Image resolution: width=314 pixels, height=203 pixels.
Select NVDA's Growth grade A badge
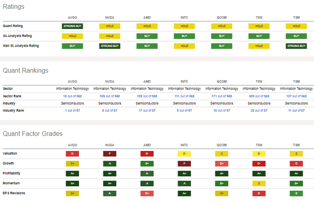click(x=110, y=164)
